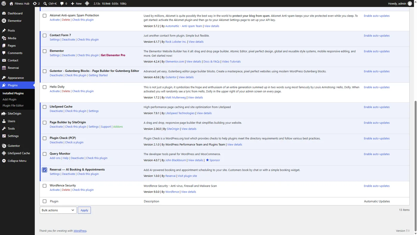
Task: Click Video Tutorials link for Elementor
Action: point(231,62)
